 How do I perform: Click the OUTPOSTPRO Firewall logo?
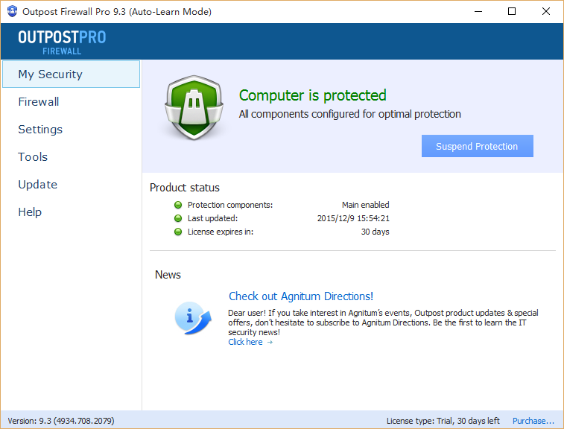pos(62,42)
